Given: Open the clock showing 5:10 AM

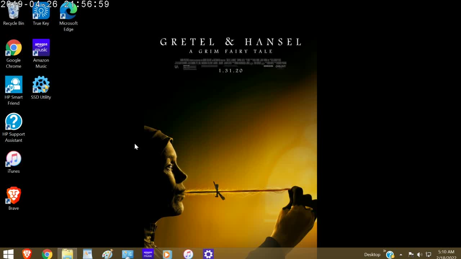Looking at the screenshot, I should pos(446,255).
